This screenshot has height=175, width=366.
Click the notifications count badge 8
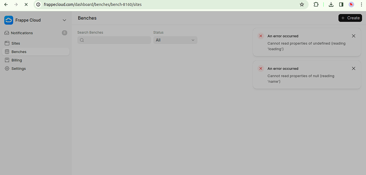click(x=64, y=33)
